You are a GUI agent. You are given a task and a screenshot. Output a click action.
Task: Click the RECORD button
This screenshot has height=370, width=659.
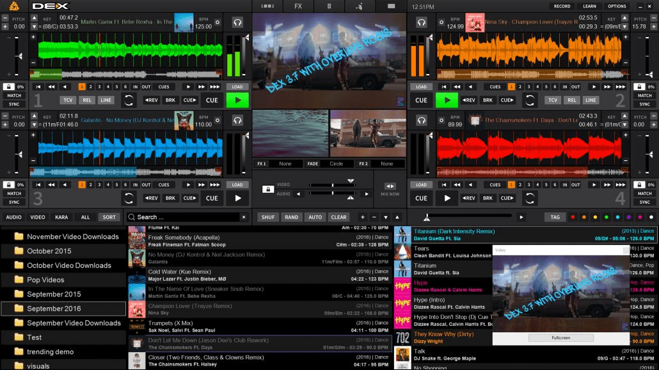[x=562, y=6]
